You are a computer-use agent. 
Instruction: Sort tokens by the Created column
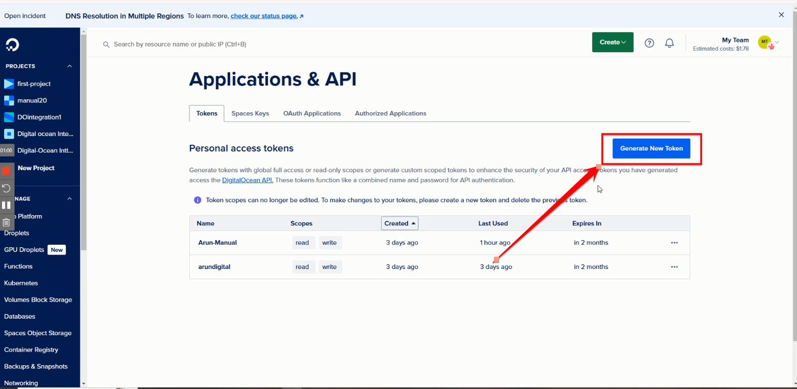399,223
